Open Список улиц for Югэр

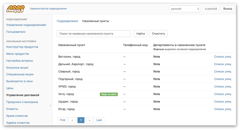coord(222,109)
